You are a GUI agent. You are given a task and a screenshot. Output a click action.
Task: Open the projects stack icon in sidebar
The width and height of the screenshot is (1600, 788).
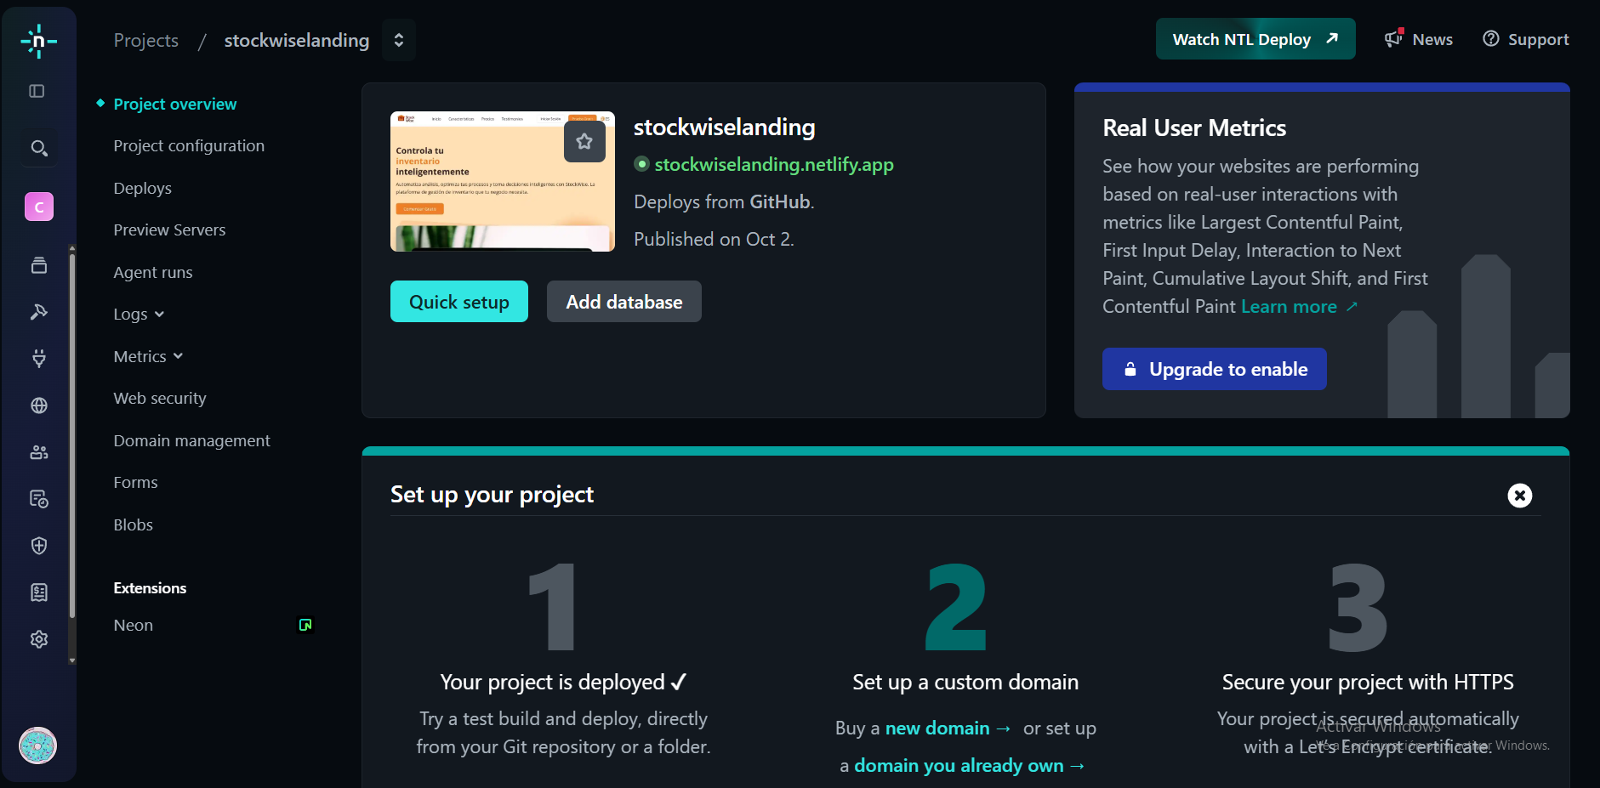click(x=39, y=265)
